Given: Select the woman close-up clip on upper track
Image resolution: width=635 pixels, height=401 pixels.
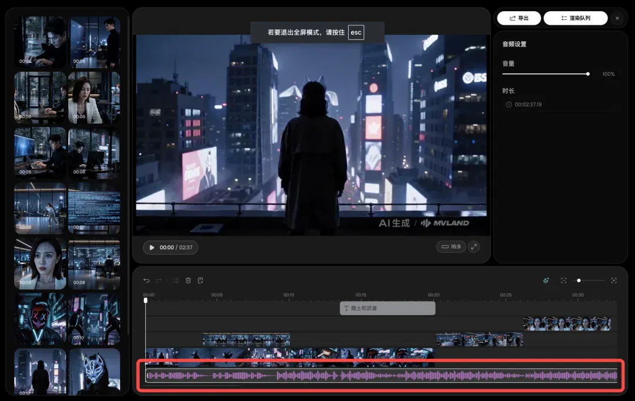Looking at the screenshot, I should tap(567, 323).
